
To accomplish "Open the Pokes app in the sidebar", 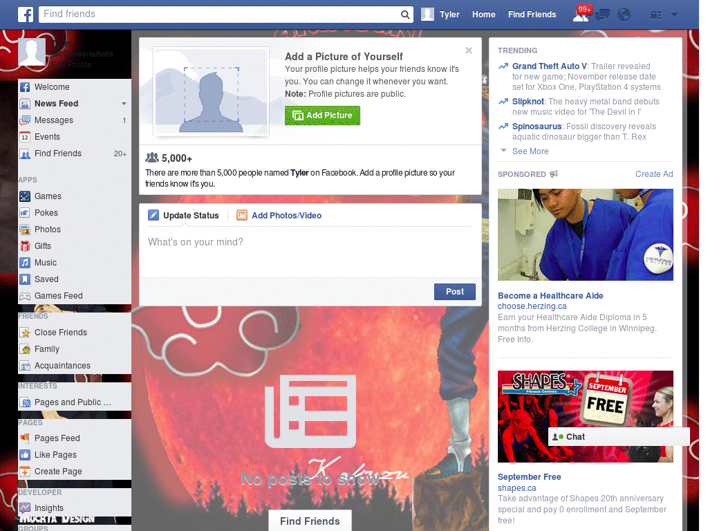I will click(25, 212).
